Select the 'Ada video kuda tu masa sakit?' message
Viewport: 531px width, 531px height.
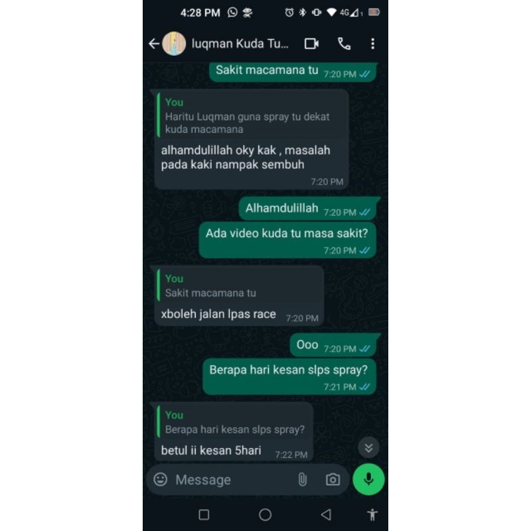287,240
